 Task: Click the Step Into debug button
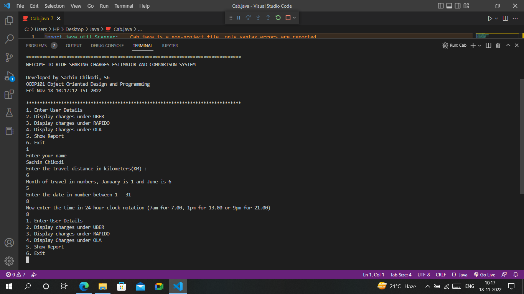tap(258, 18)
